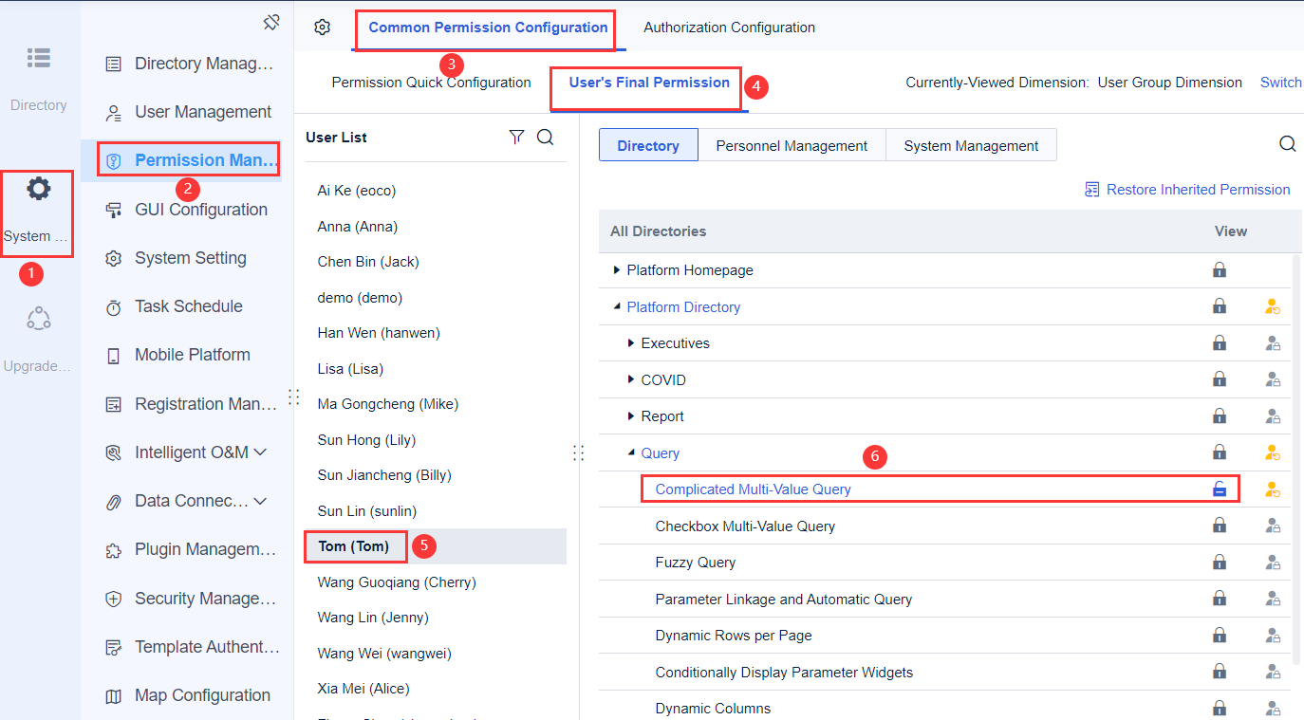Screen dimensions: 1304x720
Task: Click the unlocked View icon for Complicated Multi-Value Query
Action: pyautogui.click(x=1220, y=489)
